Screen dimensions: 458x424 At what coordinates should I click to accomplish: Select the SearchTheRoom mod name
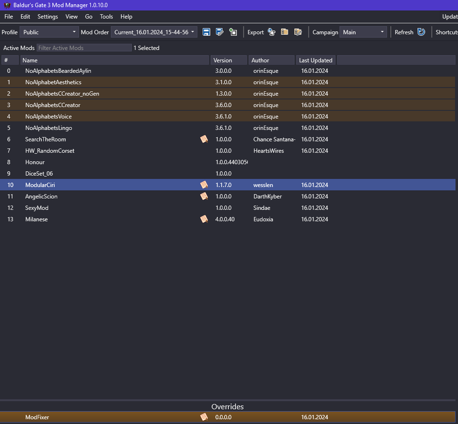(x=46, y=139)
